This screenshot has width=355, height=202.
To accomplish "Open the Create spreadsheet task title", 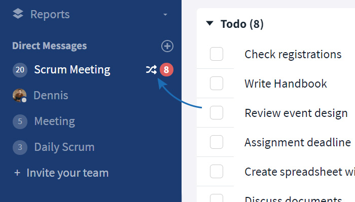I will (x=300, y=172).
